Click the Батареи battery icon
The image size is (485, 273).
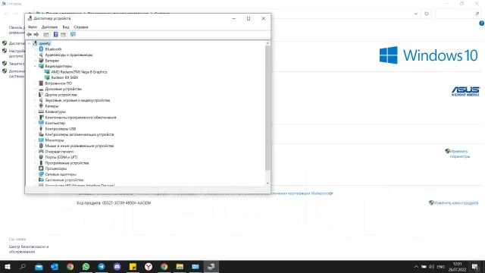point(41,61)
